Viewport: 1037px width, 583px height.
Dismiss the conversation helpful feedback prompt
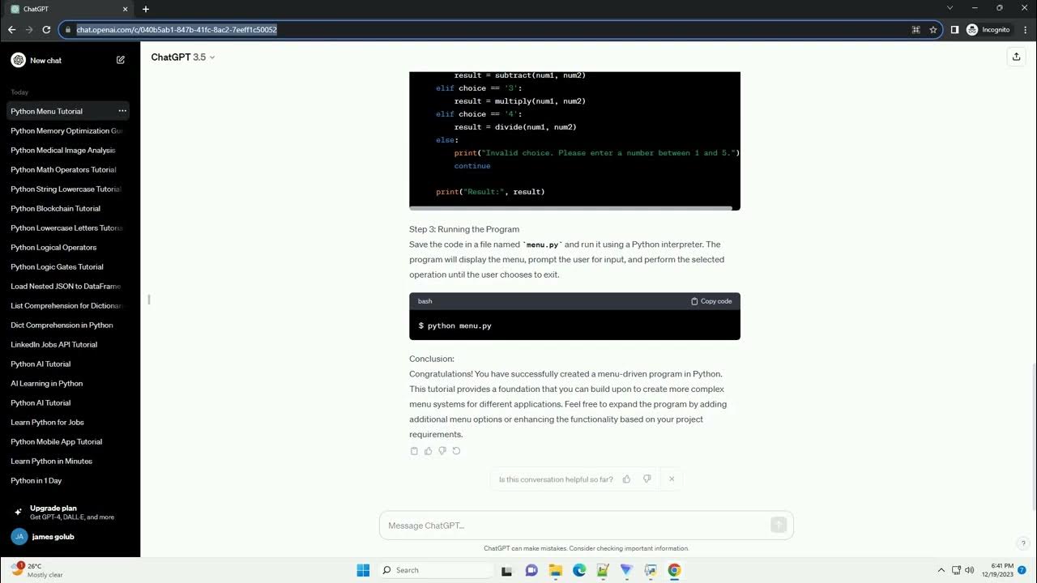(x=672, y=479)
